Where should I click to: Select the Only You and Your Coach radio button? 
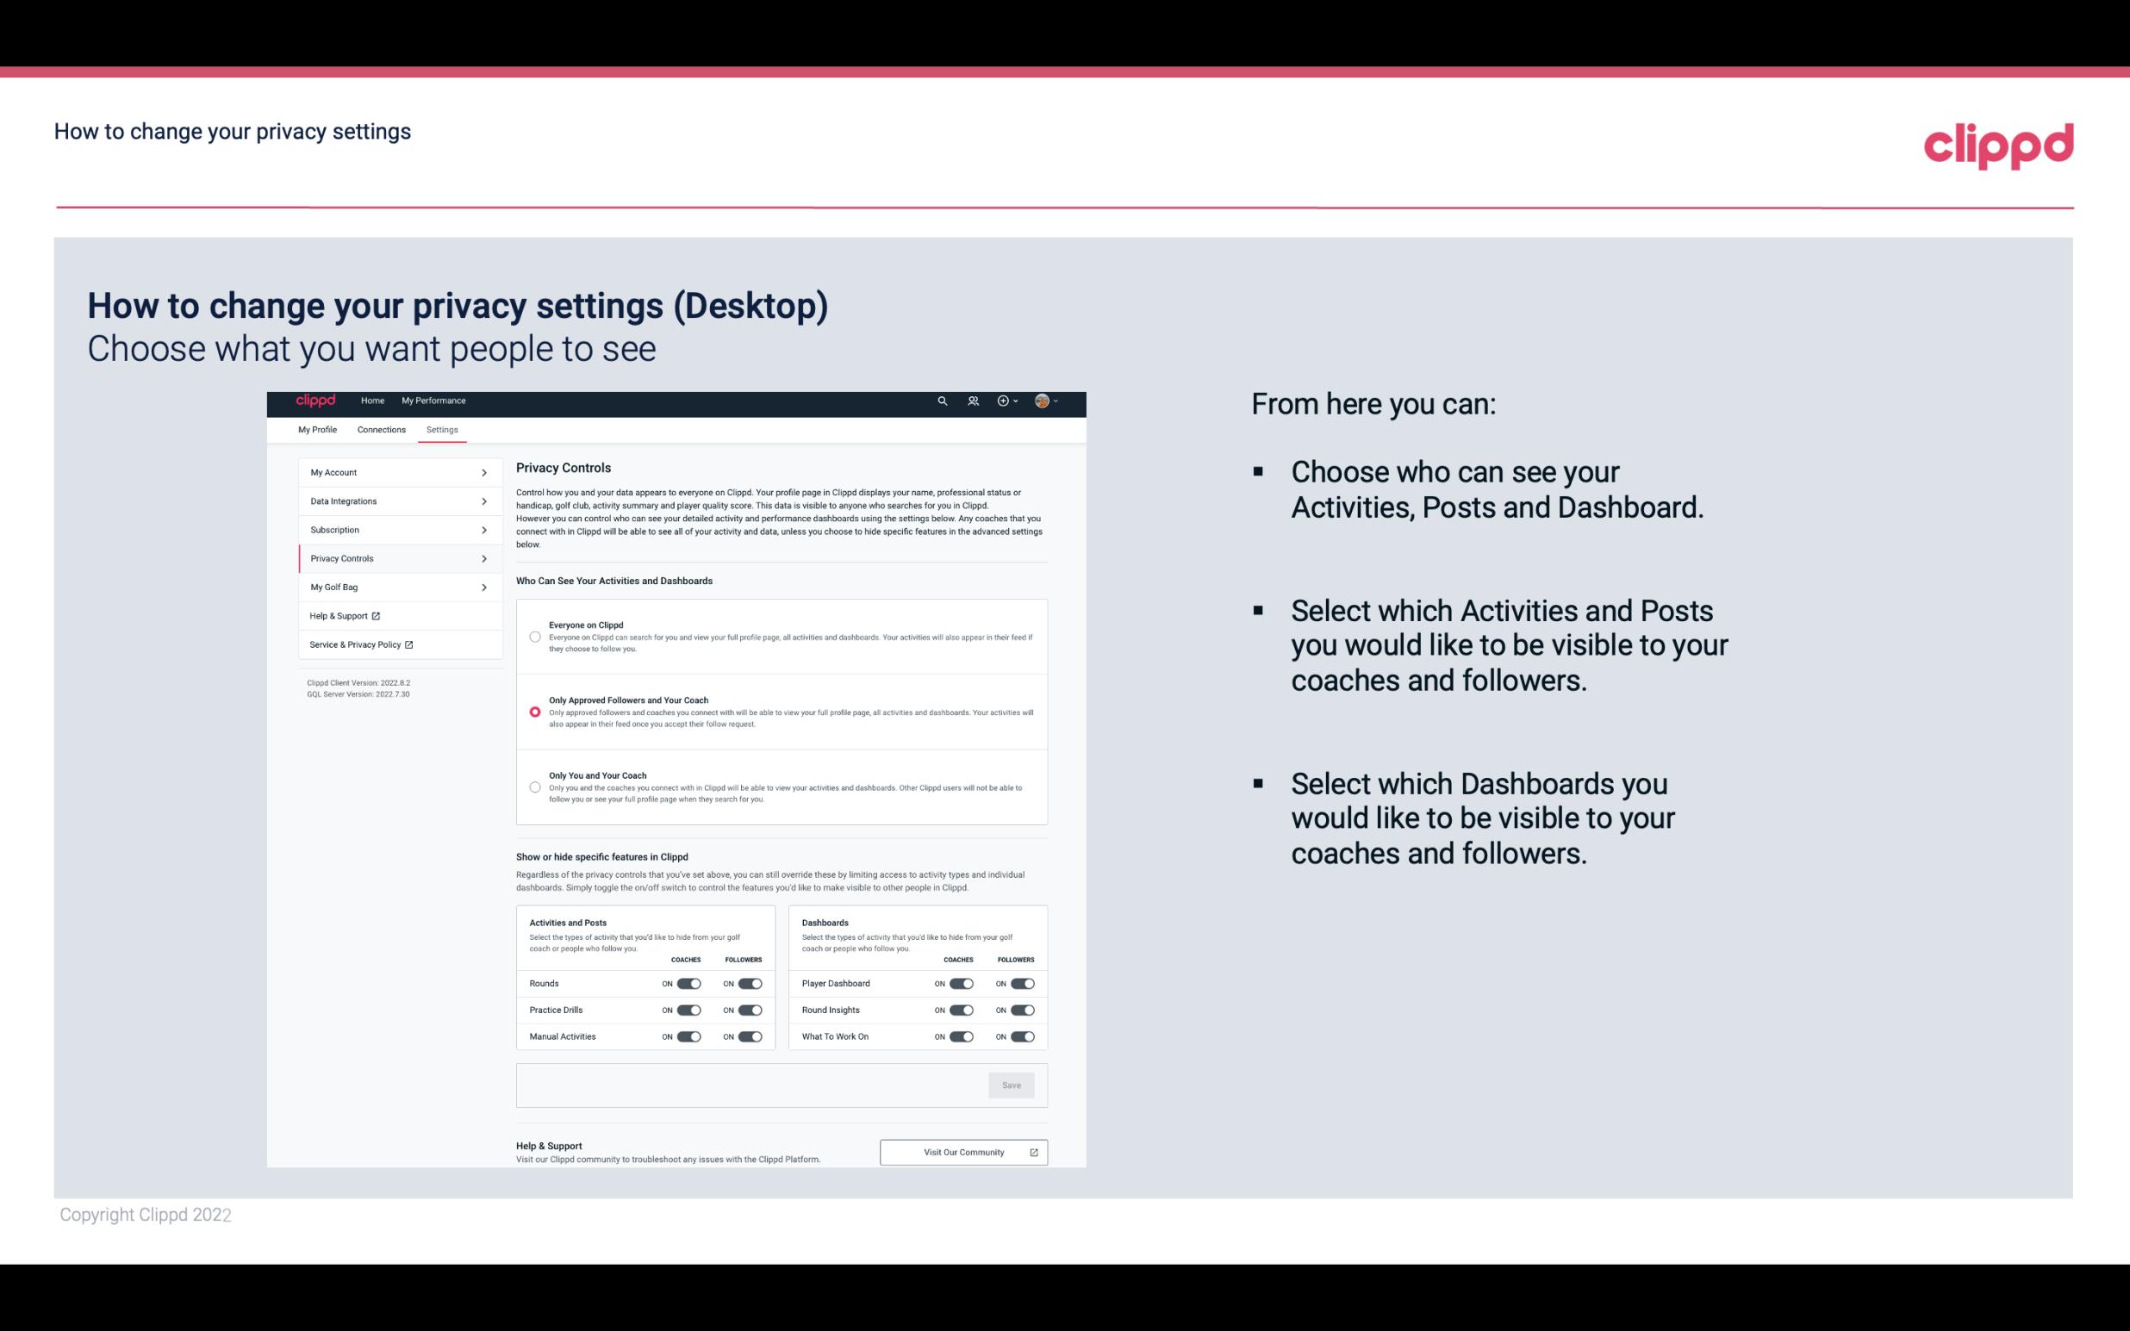pos(535,788)
